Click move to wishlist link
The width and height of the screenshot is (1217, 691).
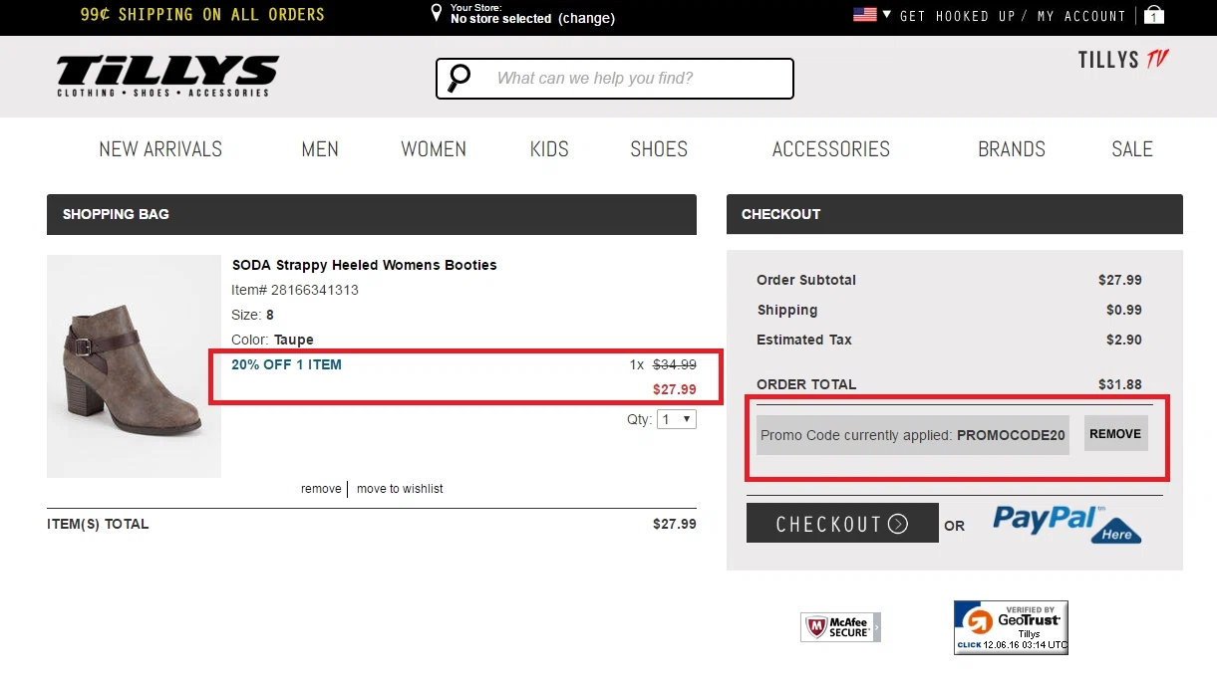(x=400, y=489)
